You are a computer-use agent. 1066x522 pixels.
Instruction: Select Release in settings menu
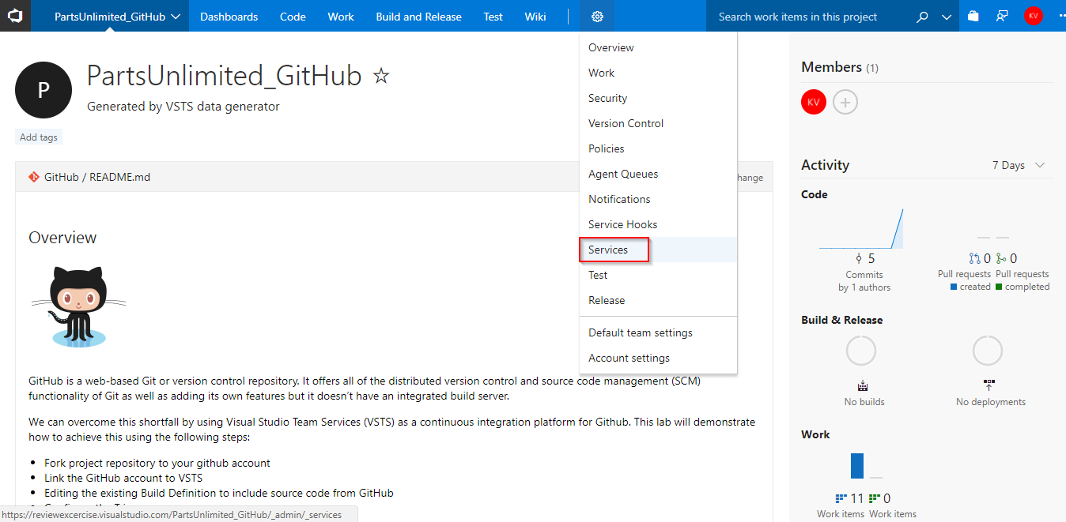[658, 300]
